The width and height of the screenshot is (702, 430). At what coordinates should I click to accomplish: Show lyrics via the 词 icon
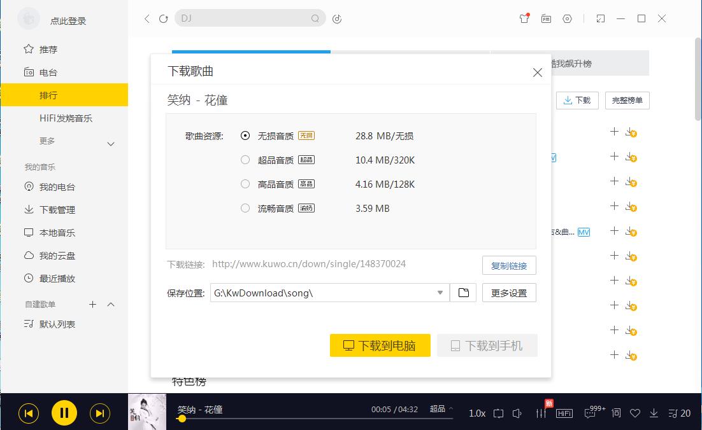(615, 413)
